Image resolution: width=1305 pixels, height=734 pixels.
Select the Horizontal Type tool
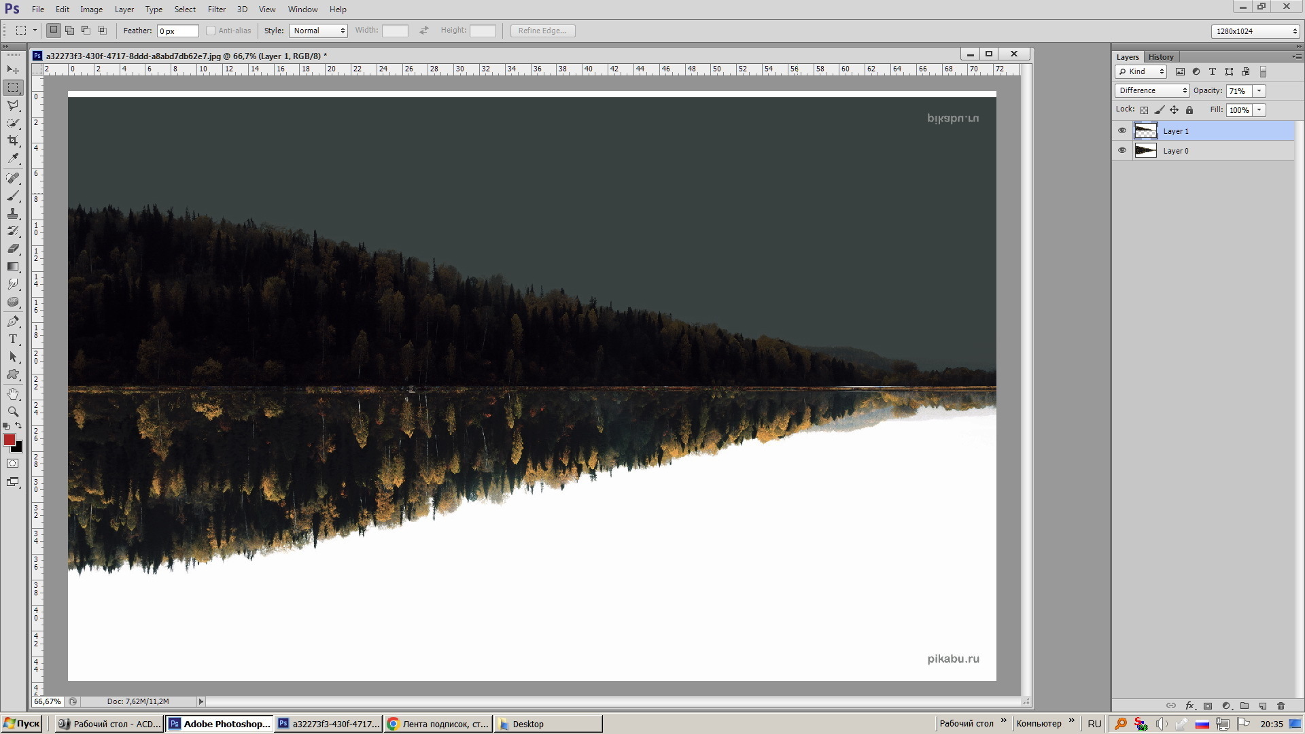coord(13,339)
